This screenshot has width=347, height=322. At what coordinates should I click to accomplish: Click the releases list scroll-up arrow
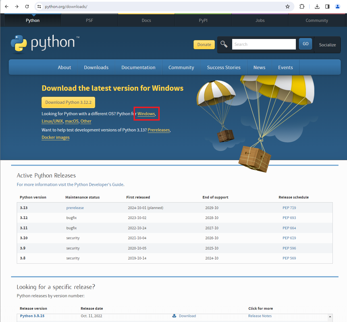pyautogui.click(x=330, y=317)
